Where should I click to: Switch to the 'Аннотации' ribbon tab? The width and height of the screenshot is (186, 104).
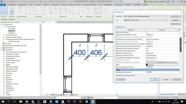(56, 5)
